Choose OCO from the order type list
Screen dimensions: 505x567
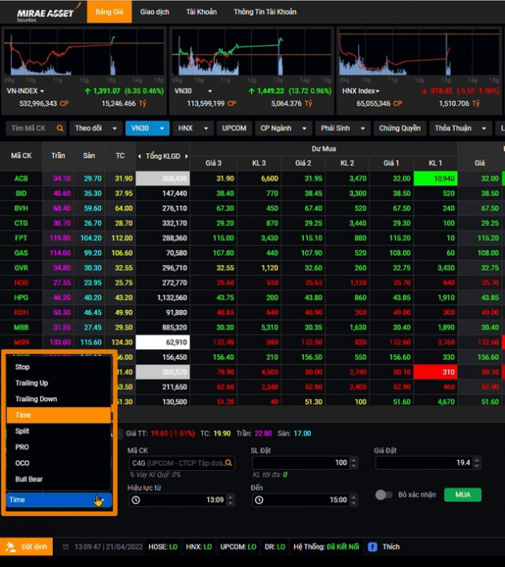22,463
